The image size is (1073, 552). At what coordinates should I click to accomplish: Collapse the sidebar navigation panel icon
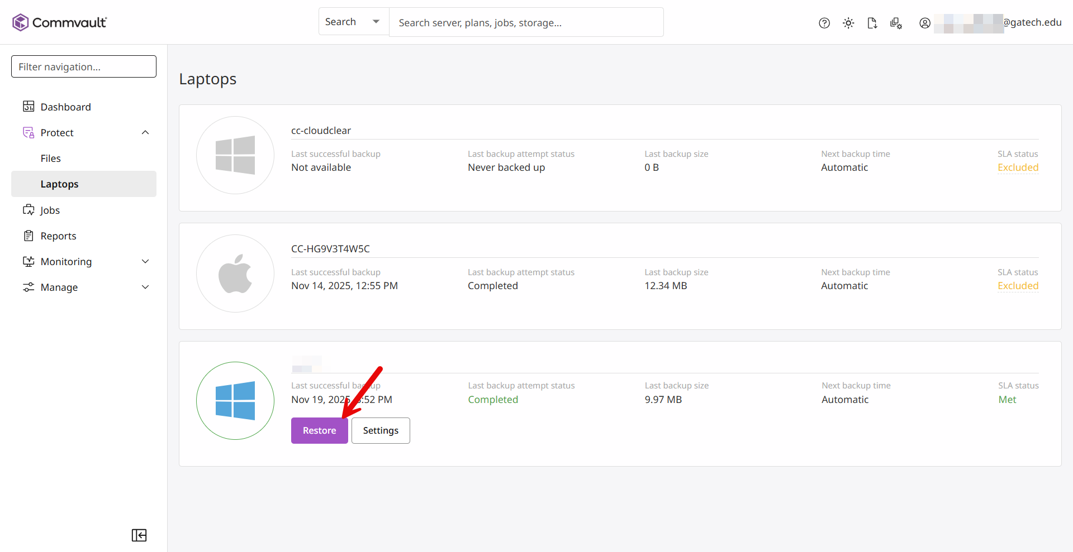(x=139, y=535)
